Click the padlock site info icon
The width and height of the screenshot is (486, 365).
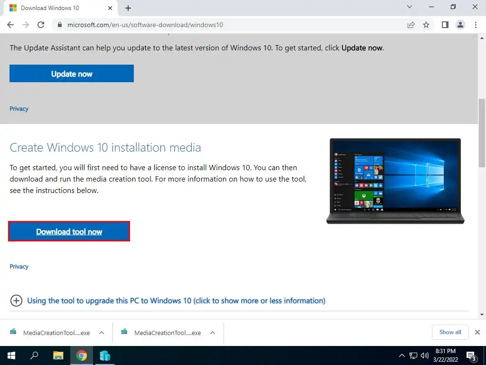(60, 25)
